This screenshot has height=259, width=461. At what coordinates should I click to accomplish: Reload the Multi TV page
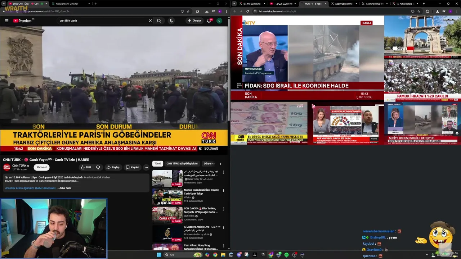247,11
